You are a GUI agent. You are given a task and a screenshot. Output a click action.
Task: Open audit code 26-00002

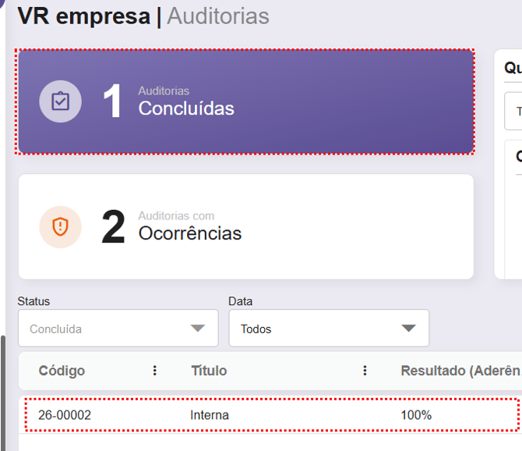65,415
